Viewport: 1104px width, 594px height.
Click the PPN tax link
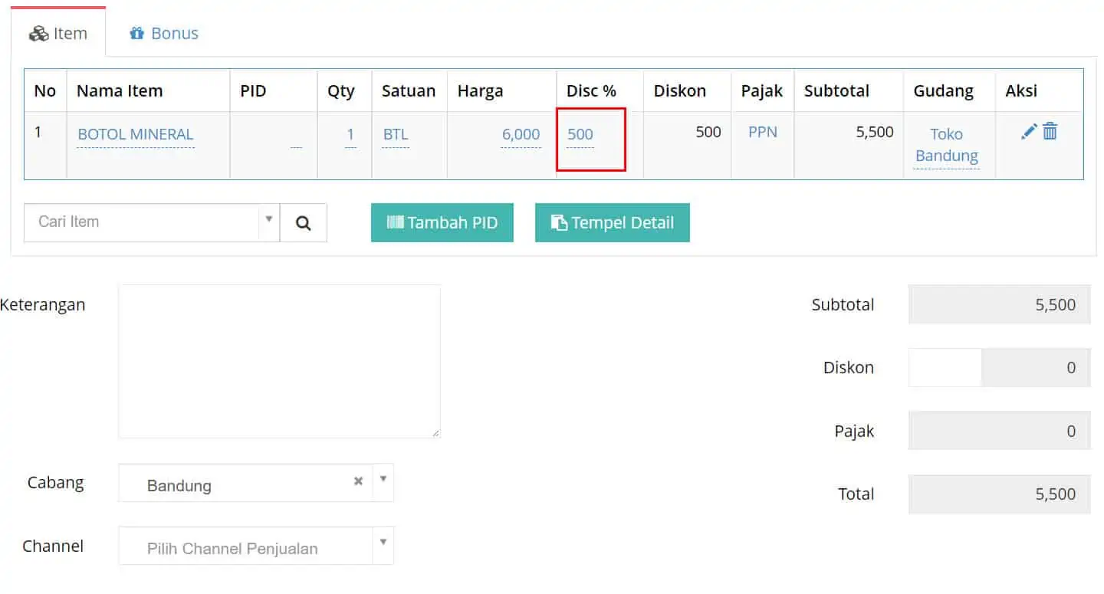pyautogui.click(x=763, y=132)
